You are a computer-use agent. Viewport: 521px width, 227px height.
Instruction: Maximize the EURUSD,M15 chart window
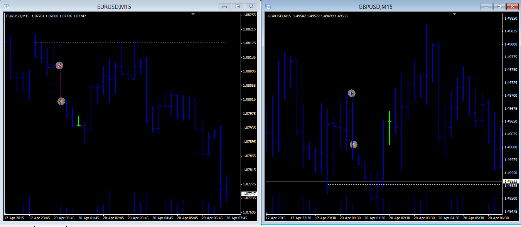pyautogui.click(x=238, y=6)
